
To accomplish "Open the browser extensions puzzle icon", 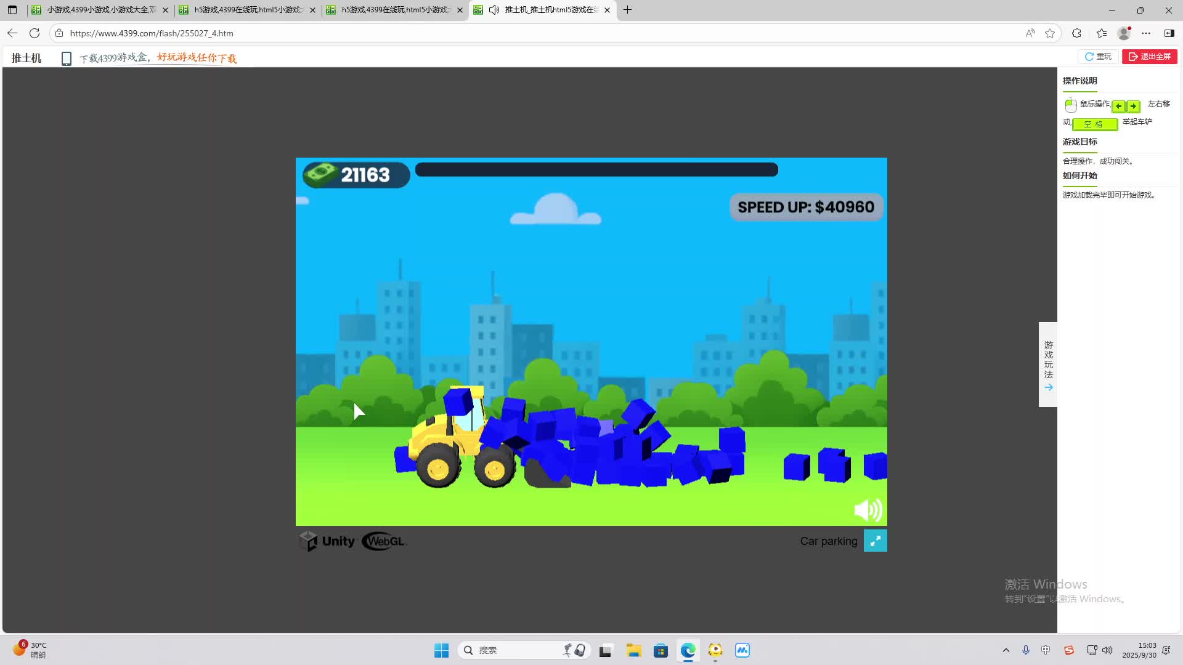I will click(1076, 33).
